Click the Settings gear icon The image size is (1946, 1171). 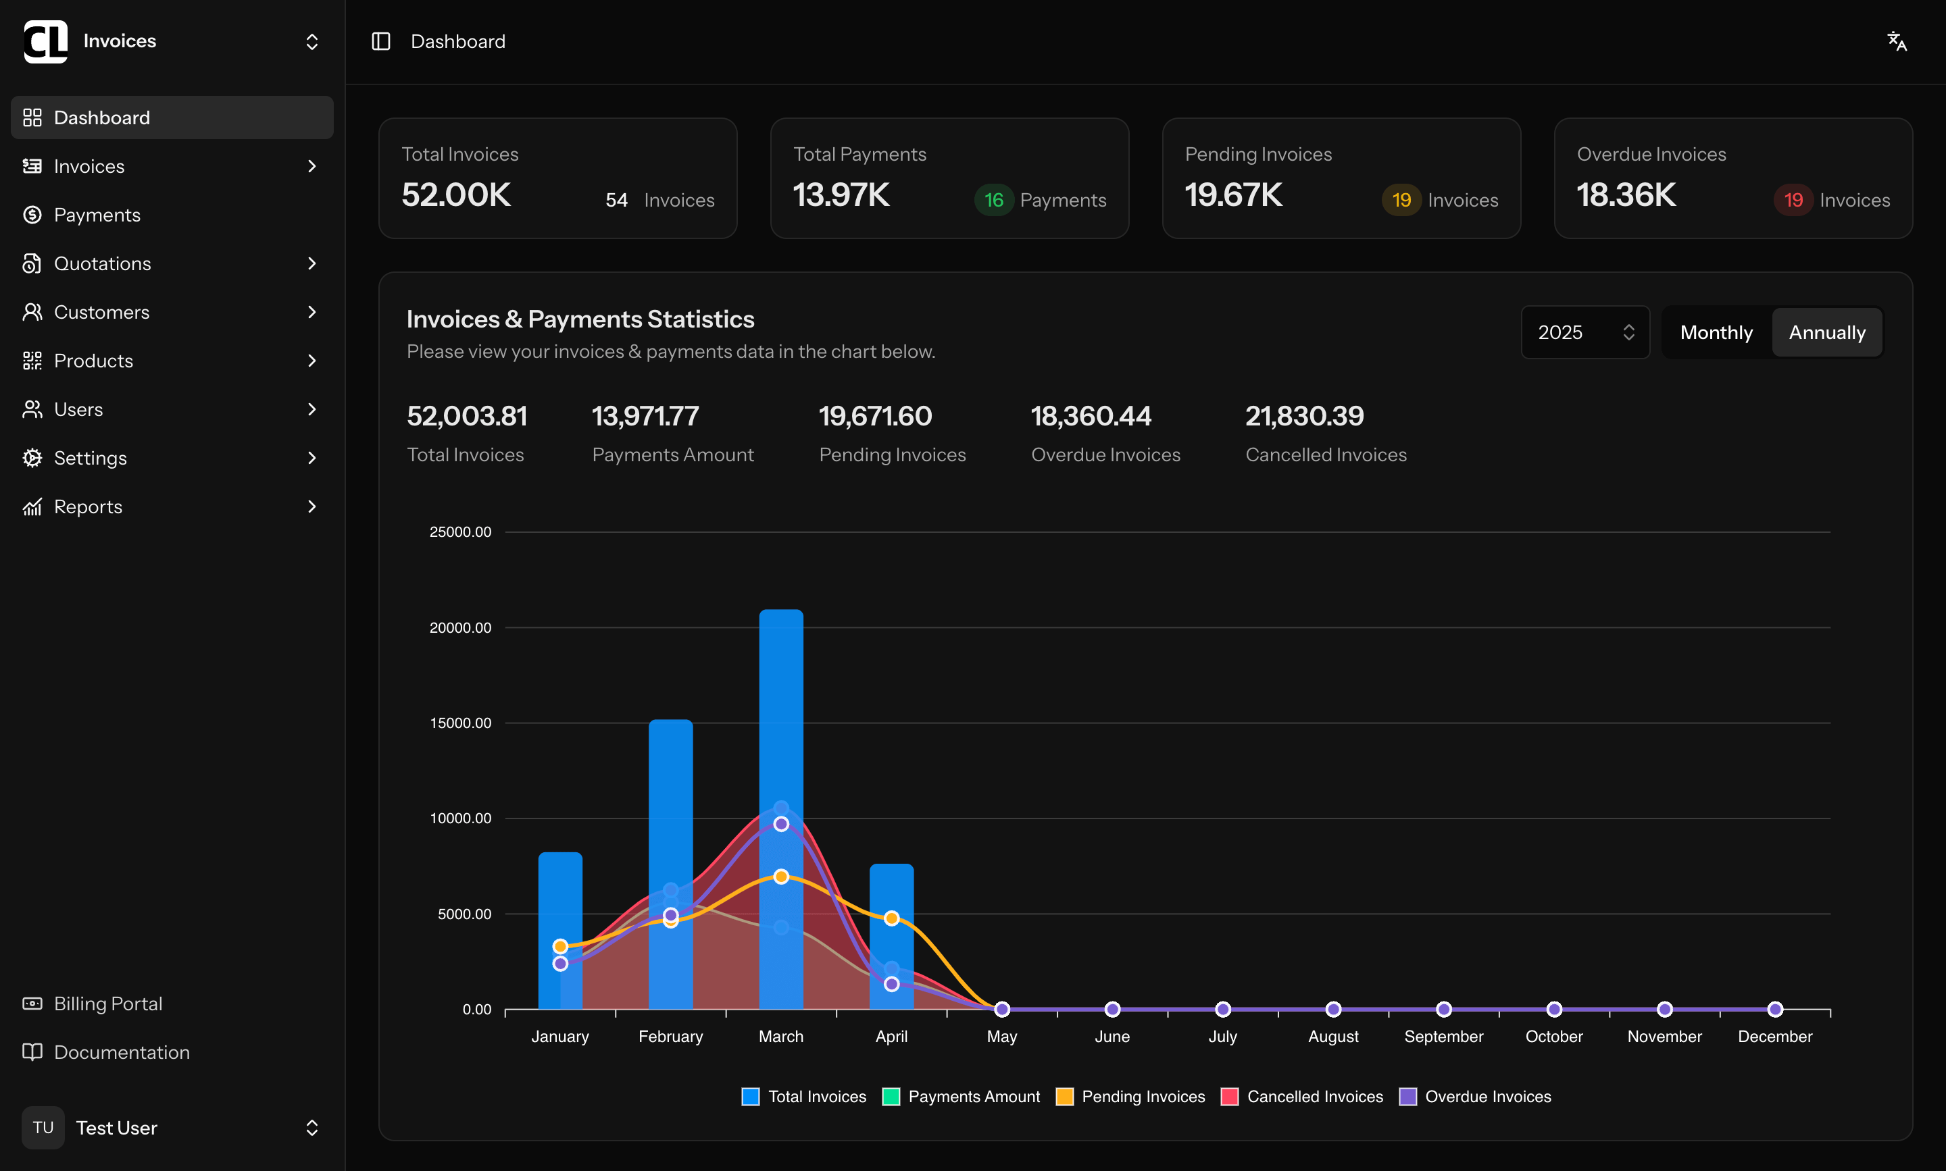tap(32, 458)
